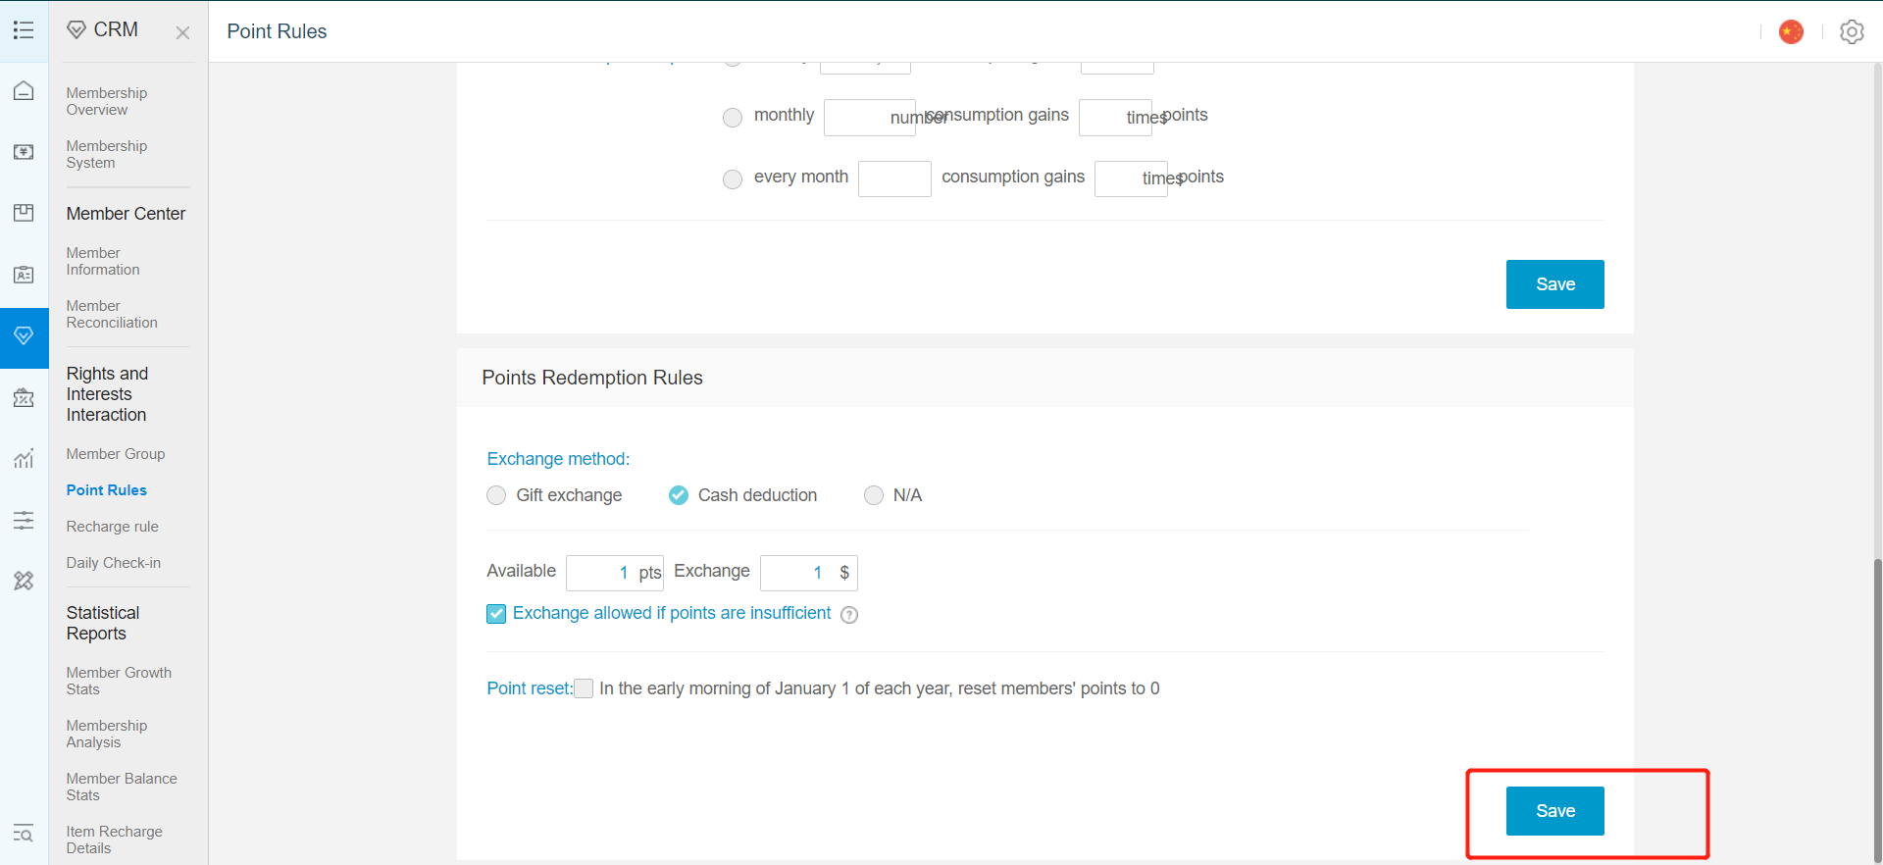Click the every month amount field

pos(894,179)
